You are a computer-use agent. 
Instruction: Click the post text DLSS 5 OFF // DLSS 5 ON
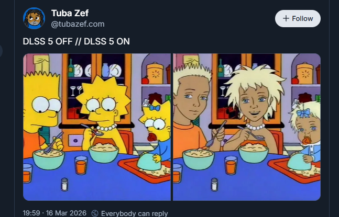tap(76, 41)
